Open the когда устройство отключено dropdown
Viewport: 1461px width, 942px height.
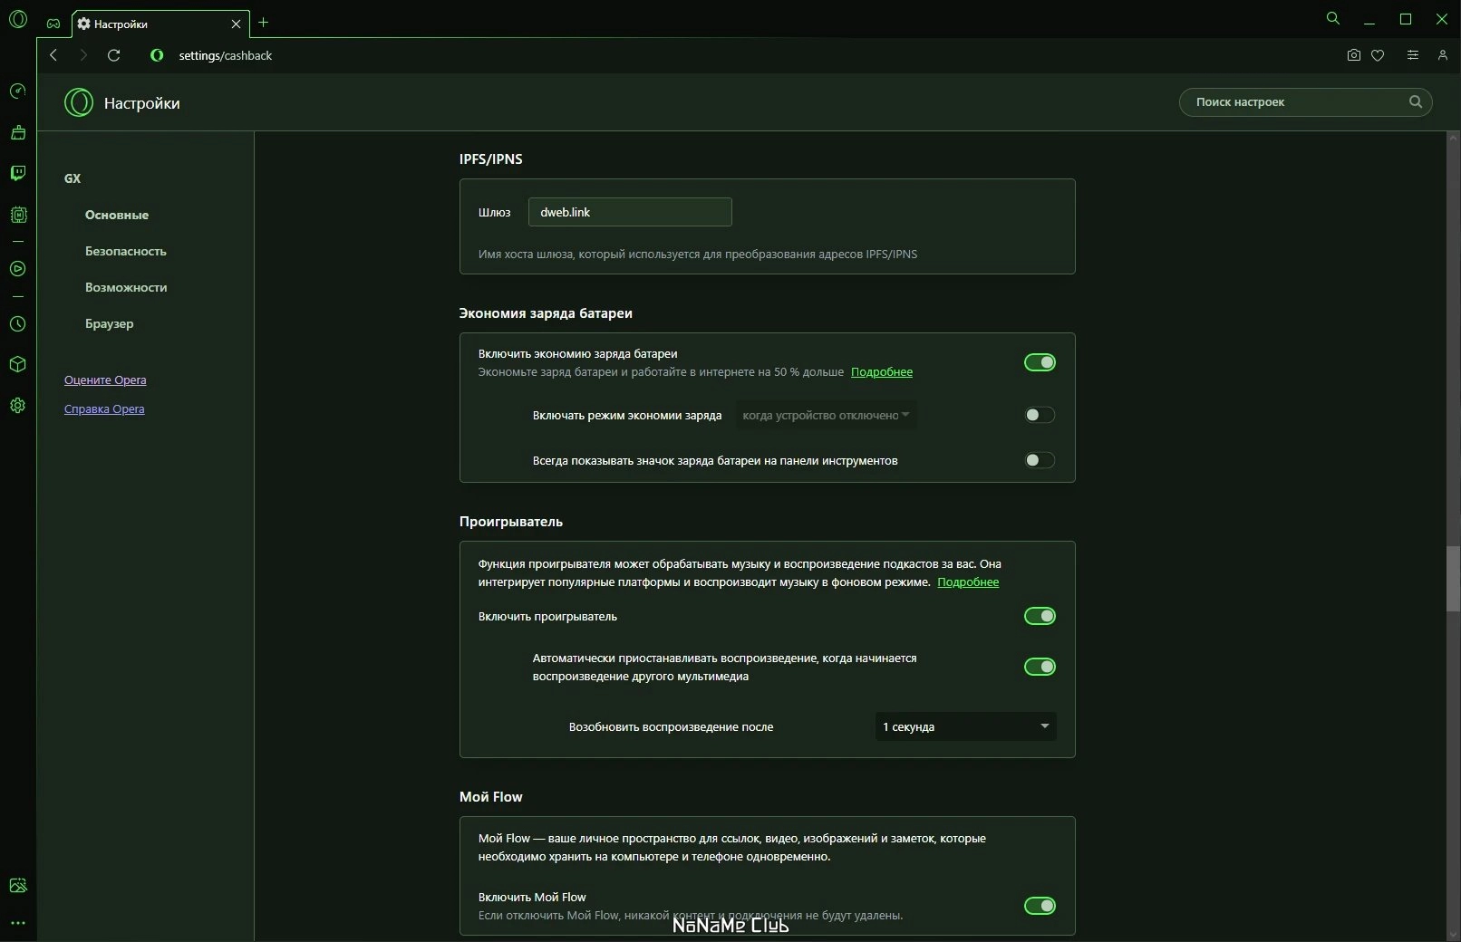click(826, 415)
